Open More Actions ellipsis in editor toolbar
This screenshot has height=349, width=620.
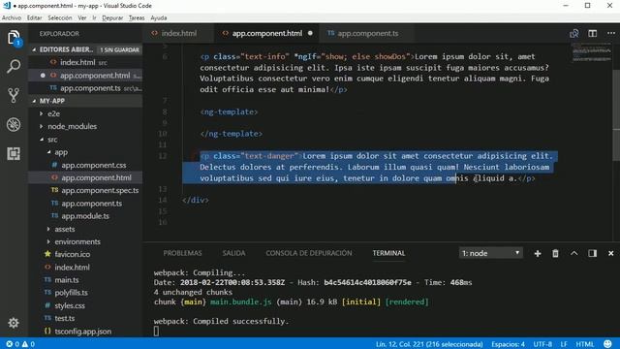tap(611, 34)
